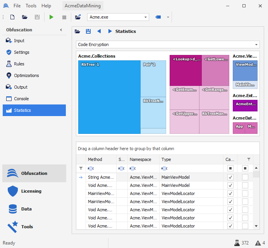
Task: Toggle the checked box in first MainViewModel row
Action: click(230, 177)
